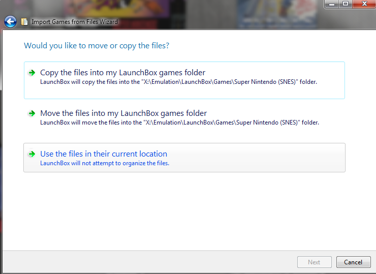Minimize the wizard window
Screen dimensions: 376x274
332,4
